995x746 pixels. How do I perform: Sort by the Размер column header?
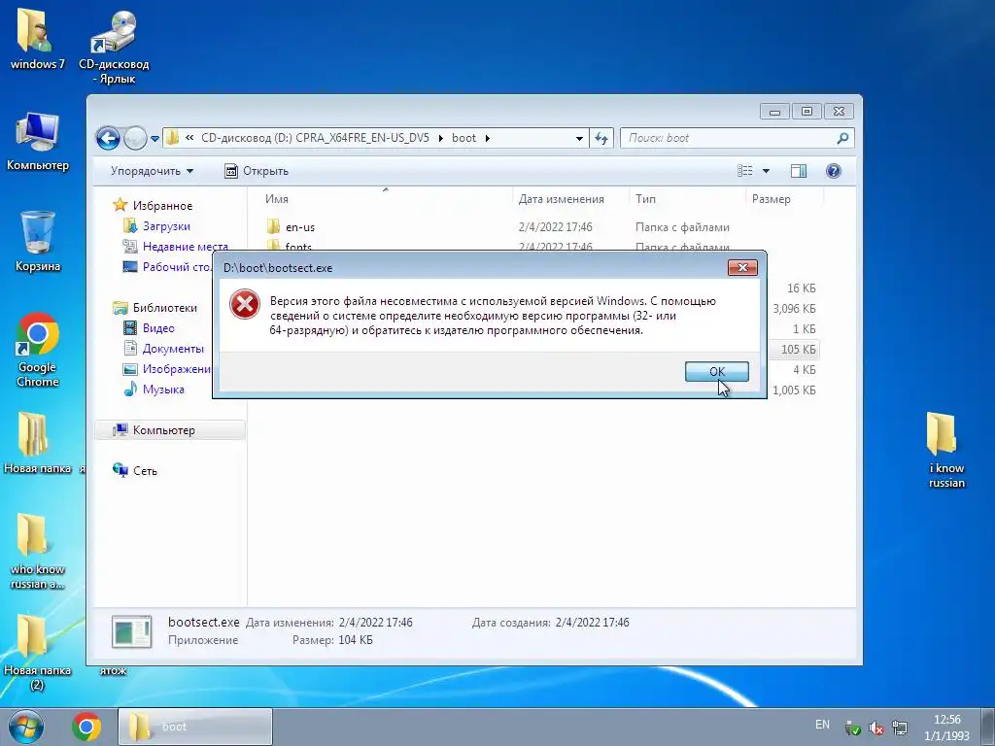(771, 199)
